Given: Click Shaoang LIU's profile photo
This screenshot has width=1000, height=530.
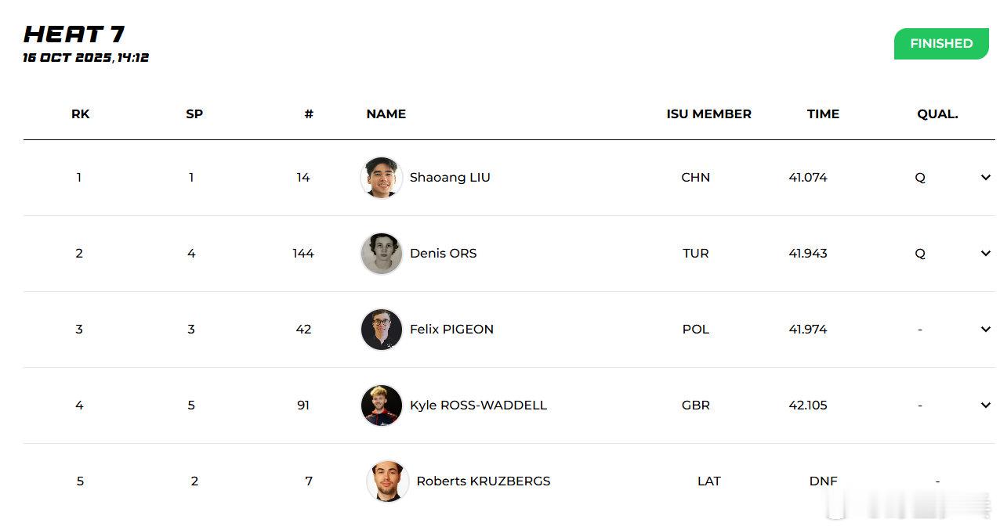Looking at the screenshot, I should [382, 178].
